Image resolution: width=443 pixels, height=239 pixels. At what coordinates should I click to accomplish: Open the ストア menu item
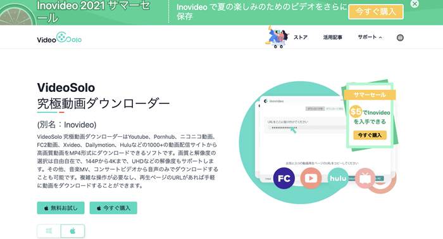[301, 37]
